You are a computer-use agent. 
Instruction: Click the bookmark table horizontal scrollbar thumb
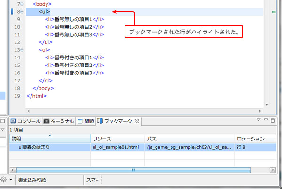133,170
